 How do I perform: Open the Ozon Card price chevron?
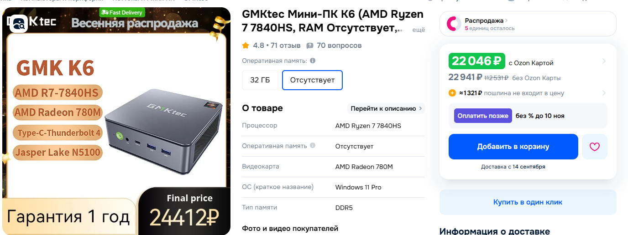pyautogui.click(x=604, y=61)
